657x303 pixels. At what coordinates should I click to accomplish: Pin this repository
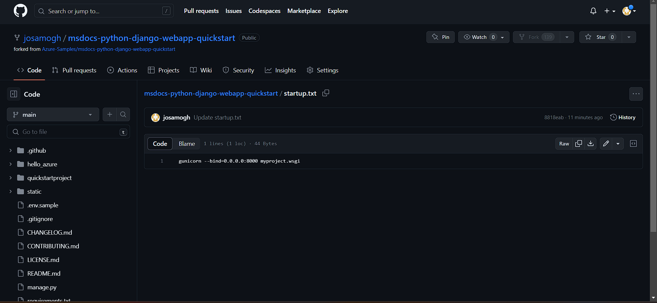(440, 37)
